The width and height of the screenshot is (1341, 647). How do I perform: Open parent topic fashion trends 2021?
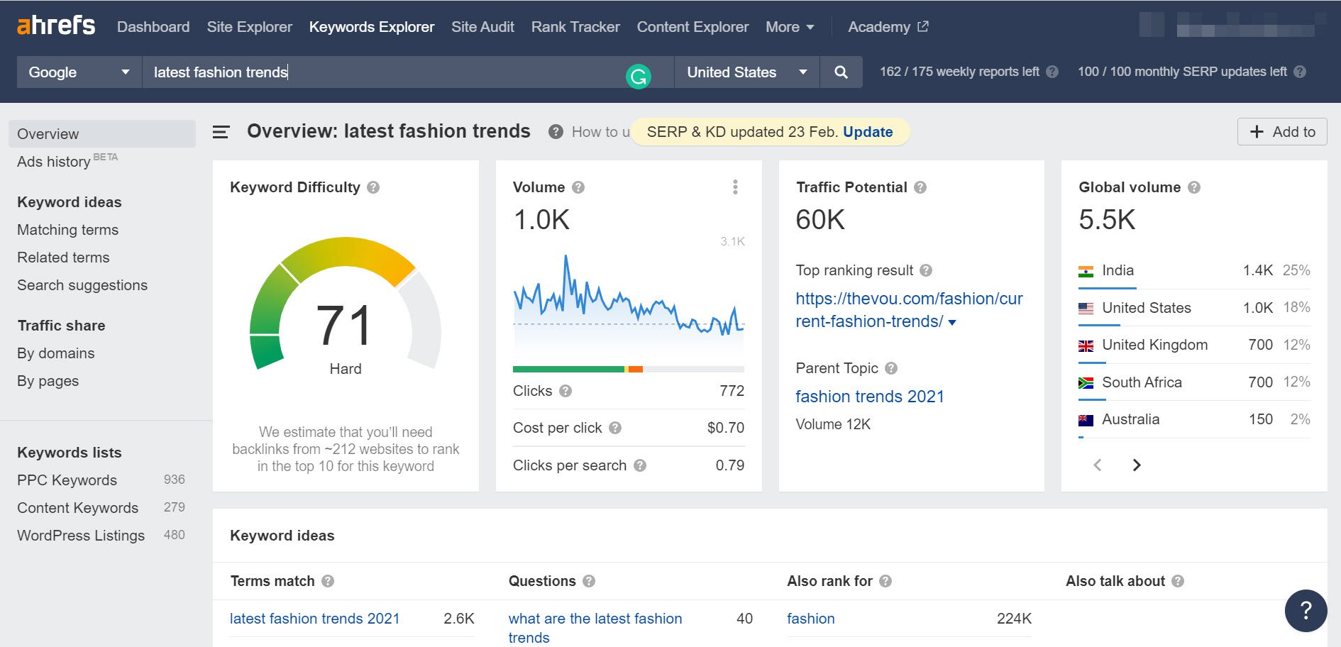click(870, 397)
